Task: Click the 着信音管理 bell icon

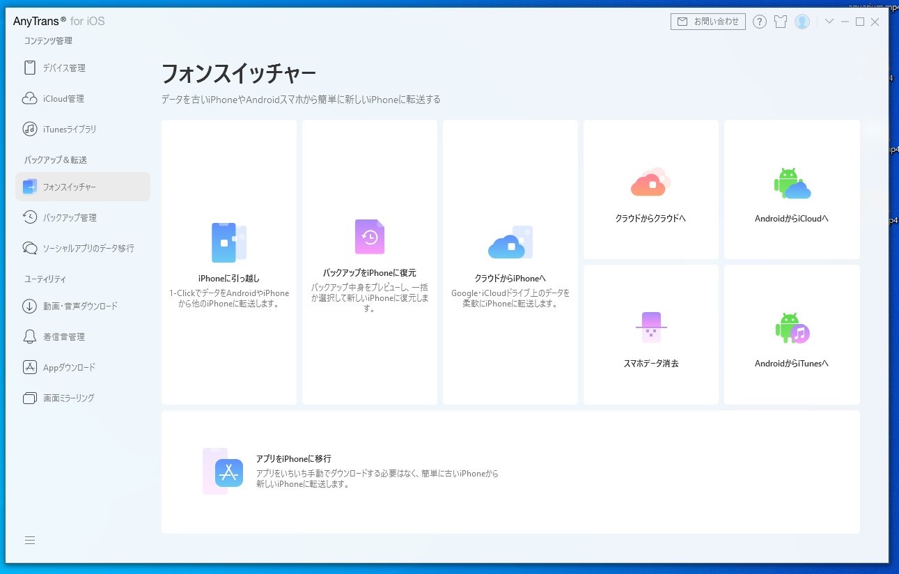Action: pos(29,336)
